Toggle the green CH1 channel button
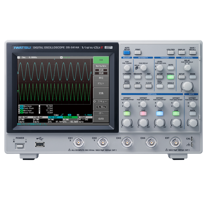Viewport: 207px width, 207px height. [x=127, y=113]
